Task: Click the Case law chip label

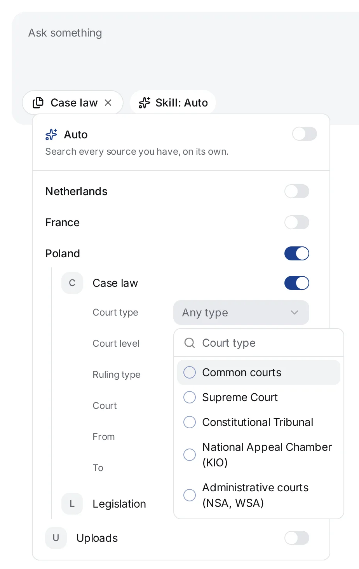Action: 74,103
